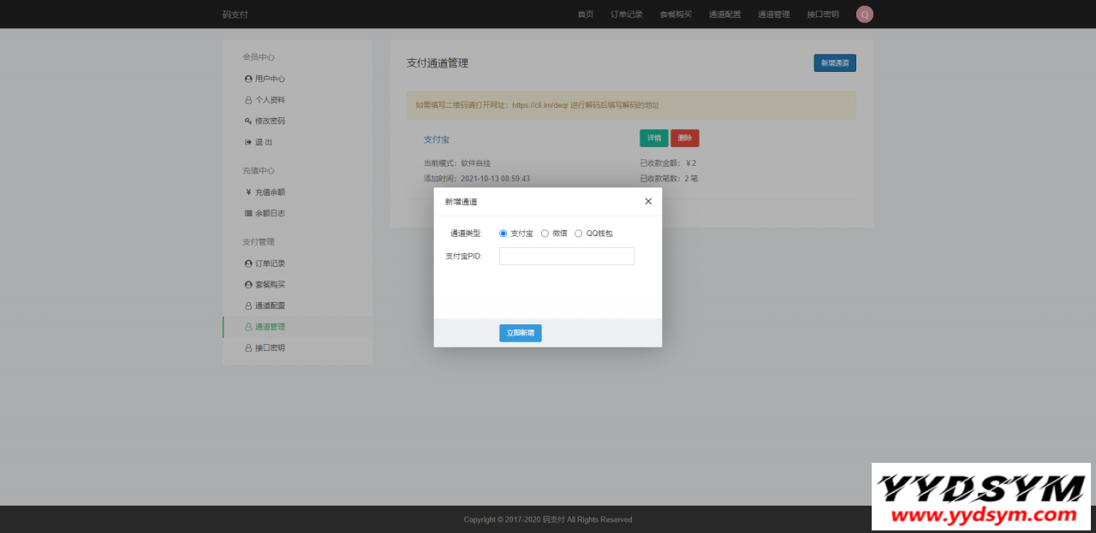Image resolution: width=1096 pixels, height=533 pixels.
Task: Click the lock icon beside 接口密钥
Action: (248, 348)
